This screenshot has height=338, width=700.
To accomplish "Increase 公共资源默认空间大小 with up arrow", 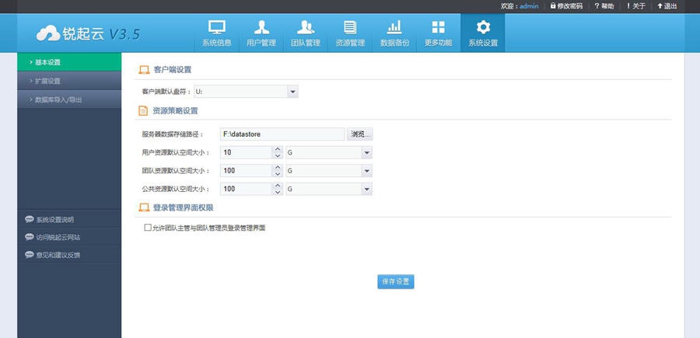I will click(278, 186).
